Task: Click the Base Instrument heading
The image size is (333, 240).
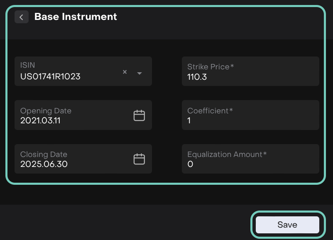Action: [x=76, y=17]
